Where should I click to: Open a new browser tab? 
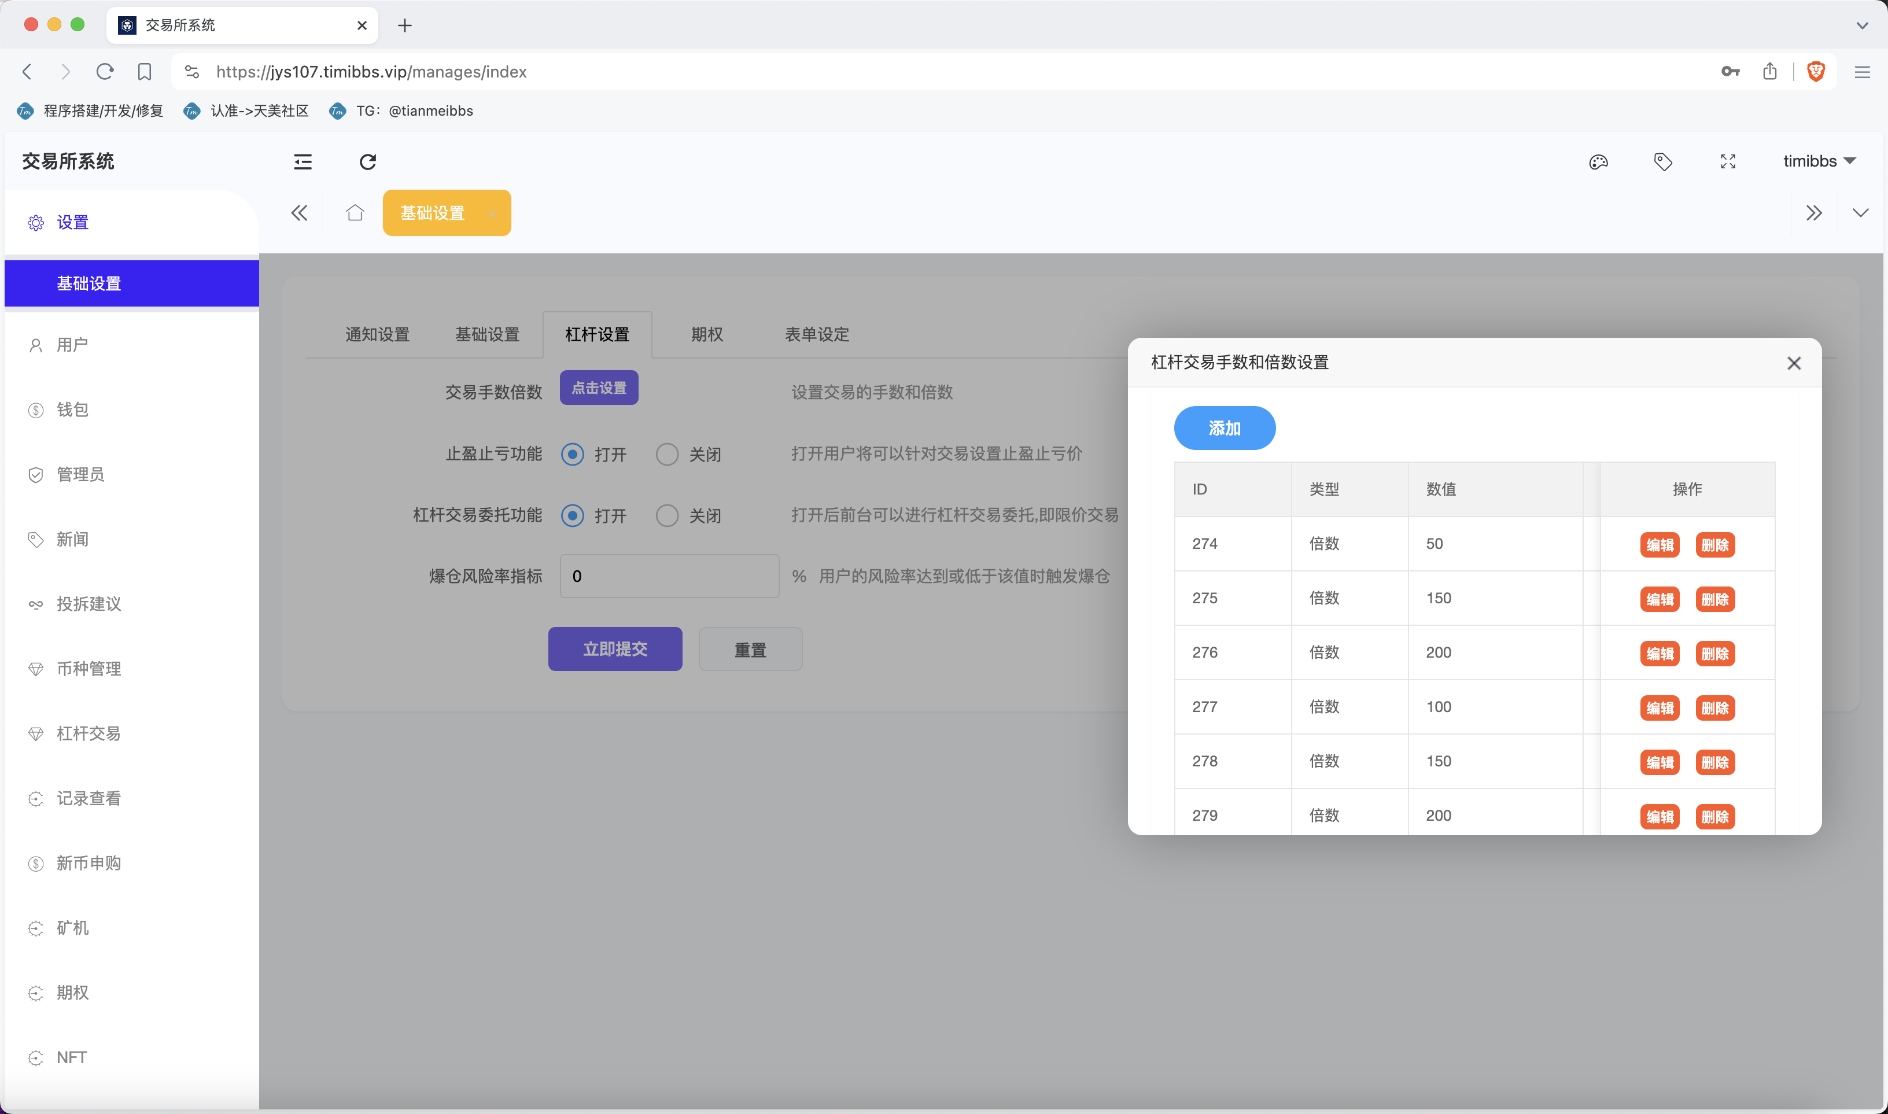[405, 25]
